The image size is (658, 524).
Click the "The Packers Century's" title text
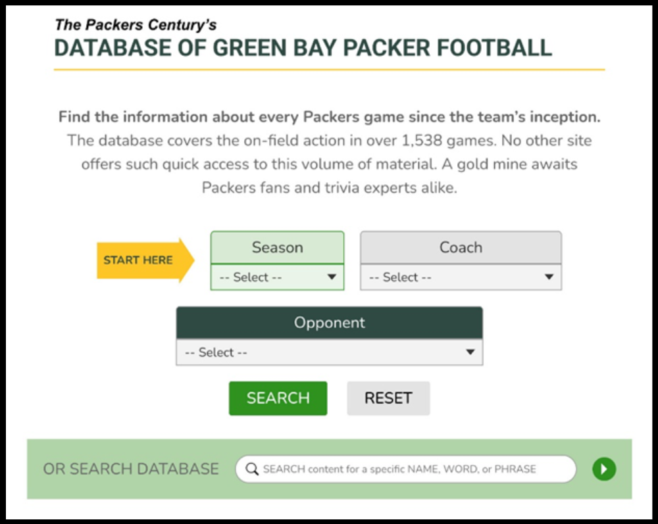click(x=136, y=25)
